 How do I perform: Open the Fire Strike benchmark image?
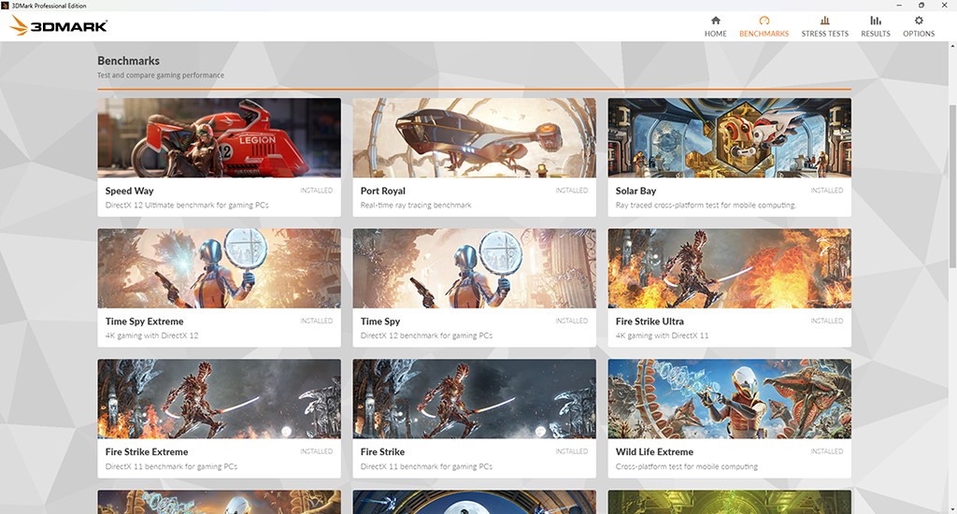(x=474, y=400)
